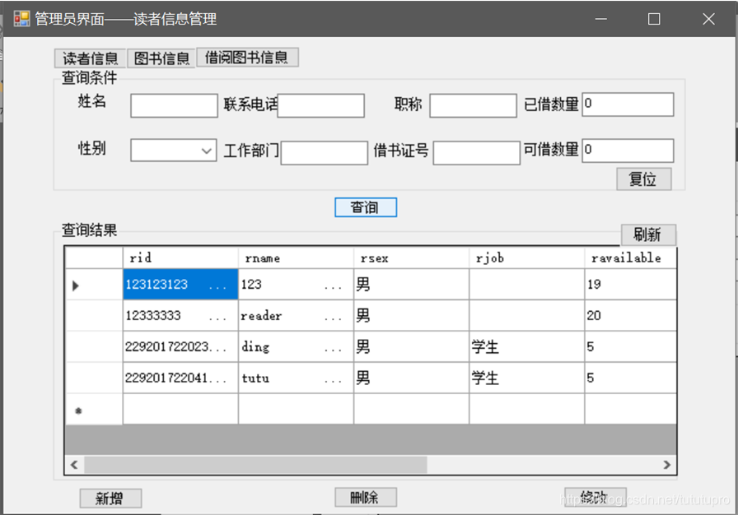Switch to the 图书信息 tab
The image size is (738, 515).
161,58
